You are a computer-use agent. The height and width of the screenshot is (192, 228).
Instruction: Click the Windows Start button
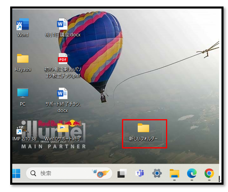click(x=16, y=173)
